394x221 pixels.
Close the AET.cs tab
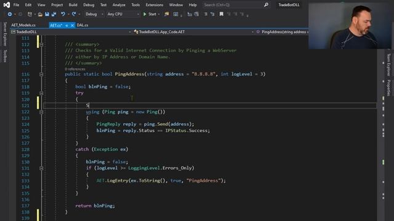(72, 25)
